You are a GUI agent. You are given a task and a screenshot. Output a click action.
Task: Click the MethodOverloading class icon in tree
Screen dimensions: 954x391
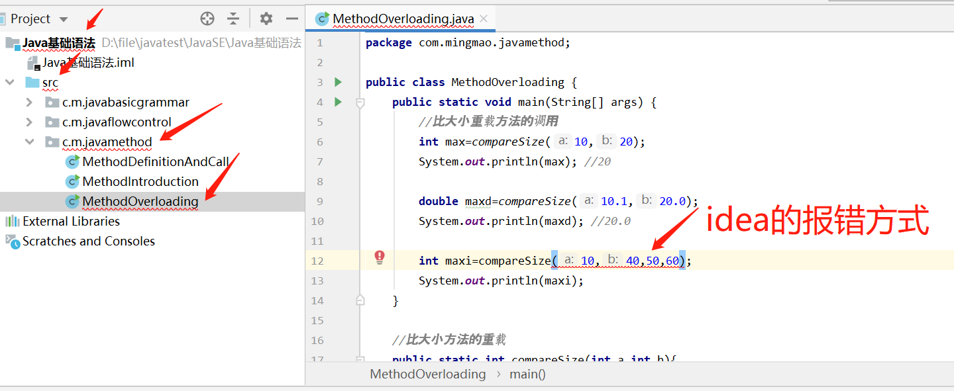(x=72, y=202)
